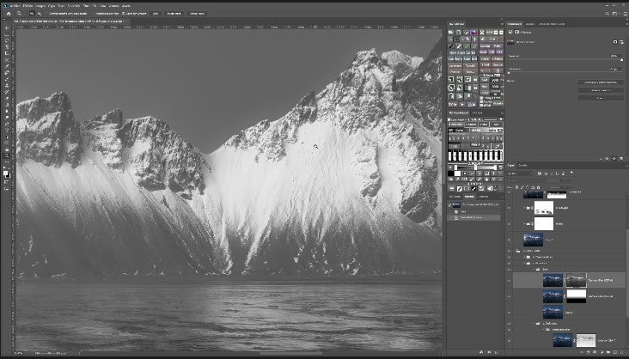Click the Home icon in options bar
This screenshot has height=359, width=629.
coord(7,14)
